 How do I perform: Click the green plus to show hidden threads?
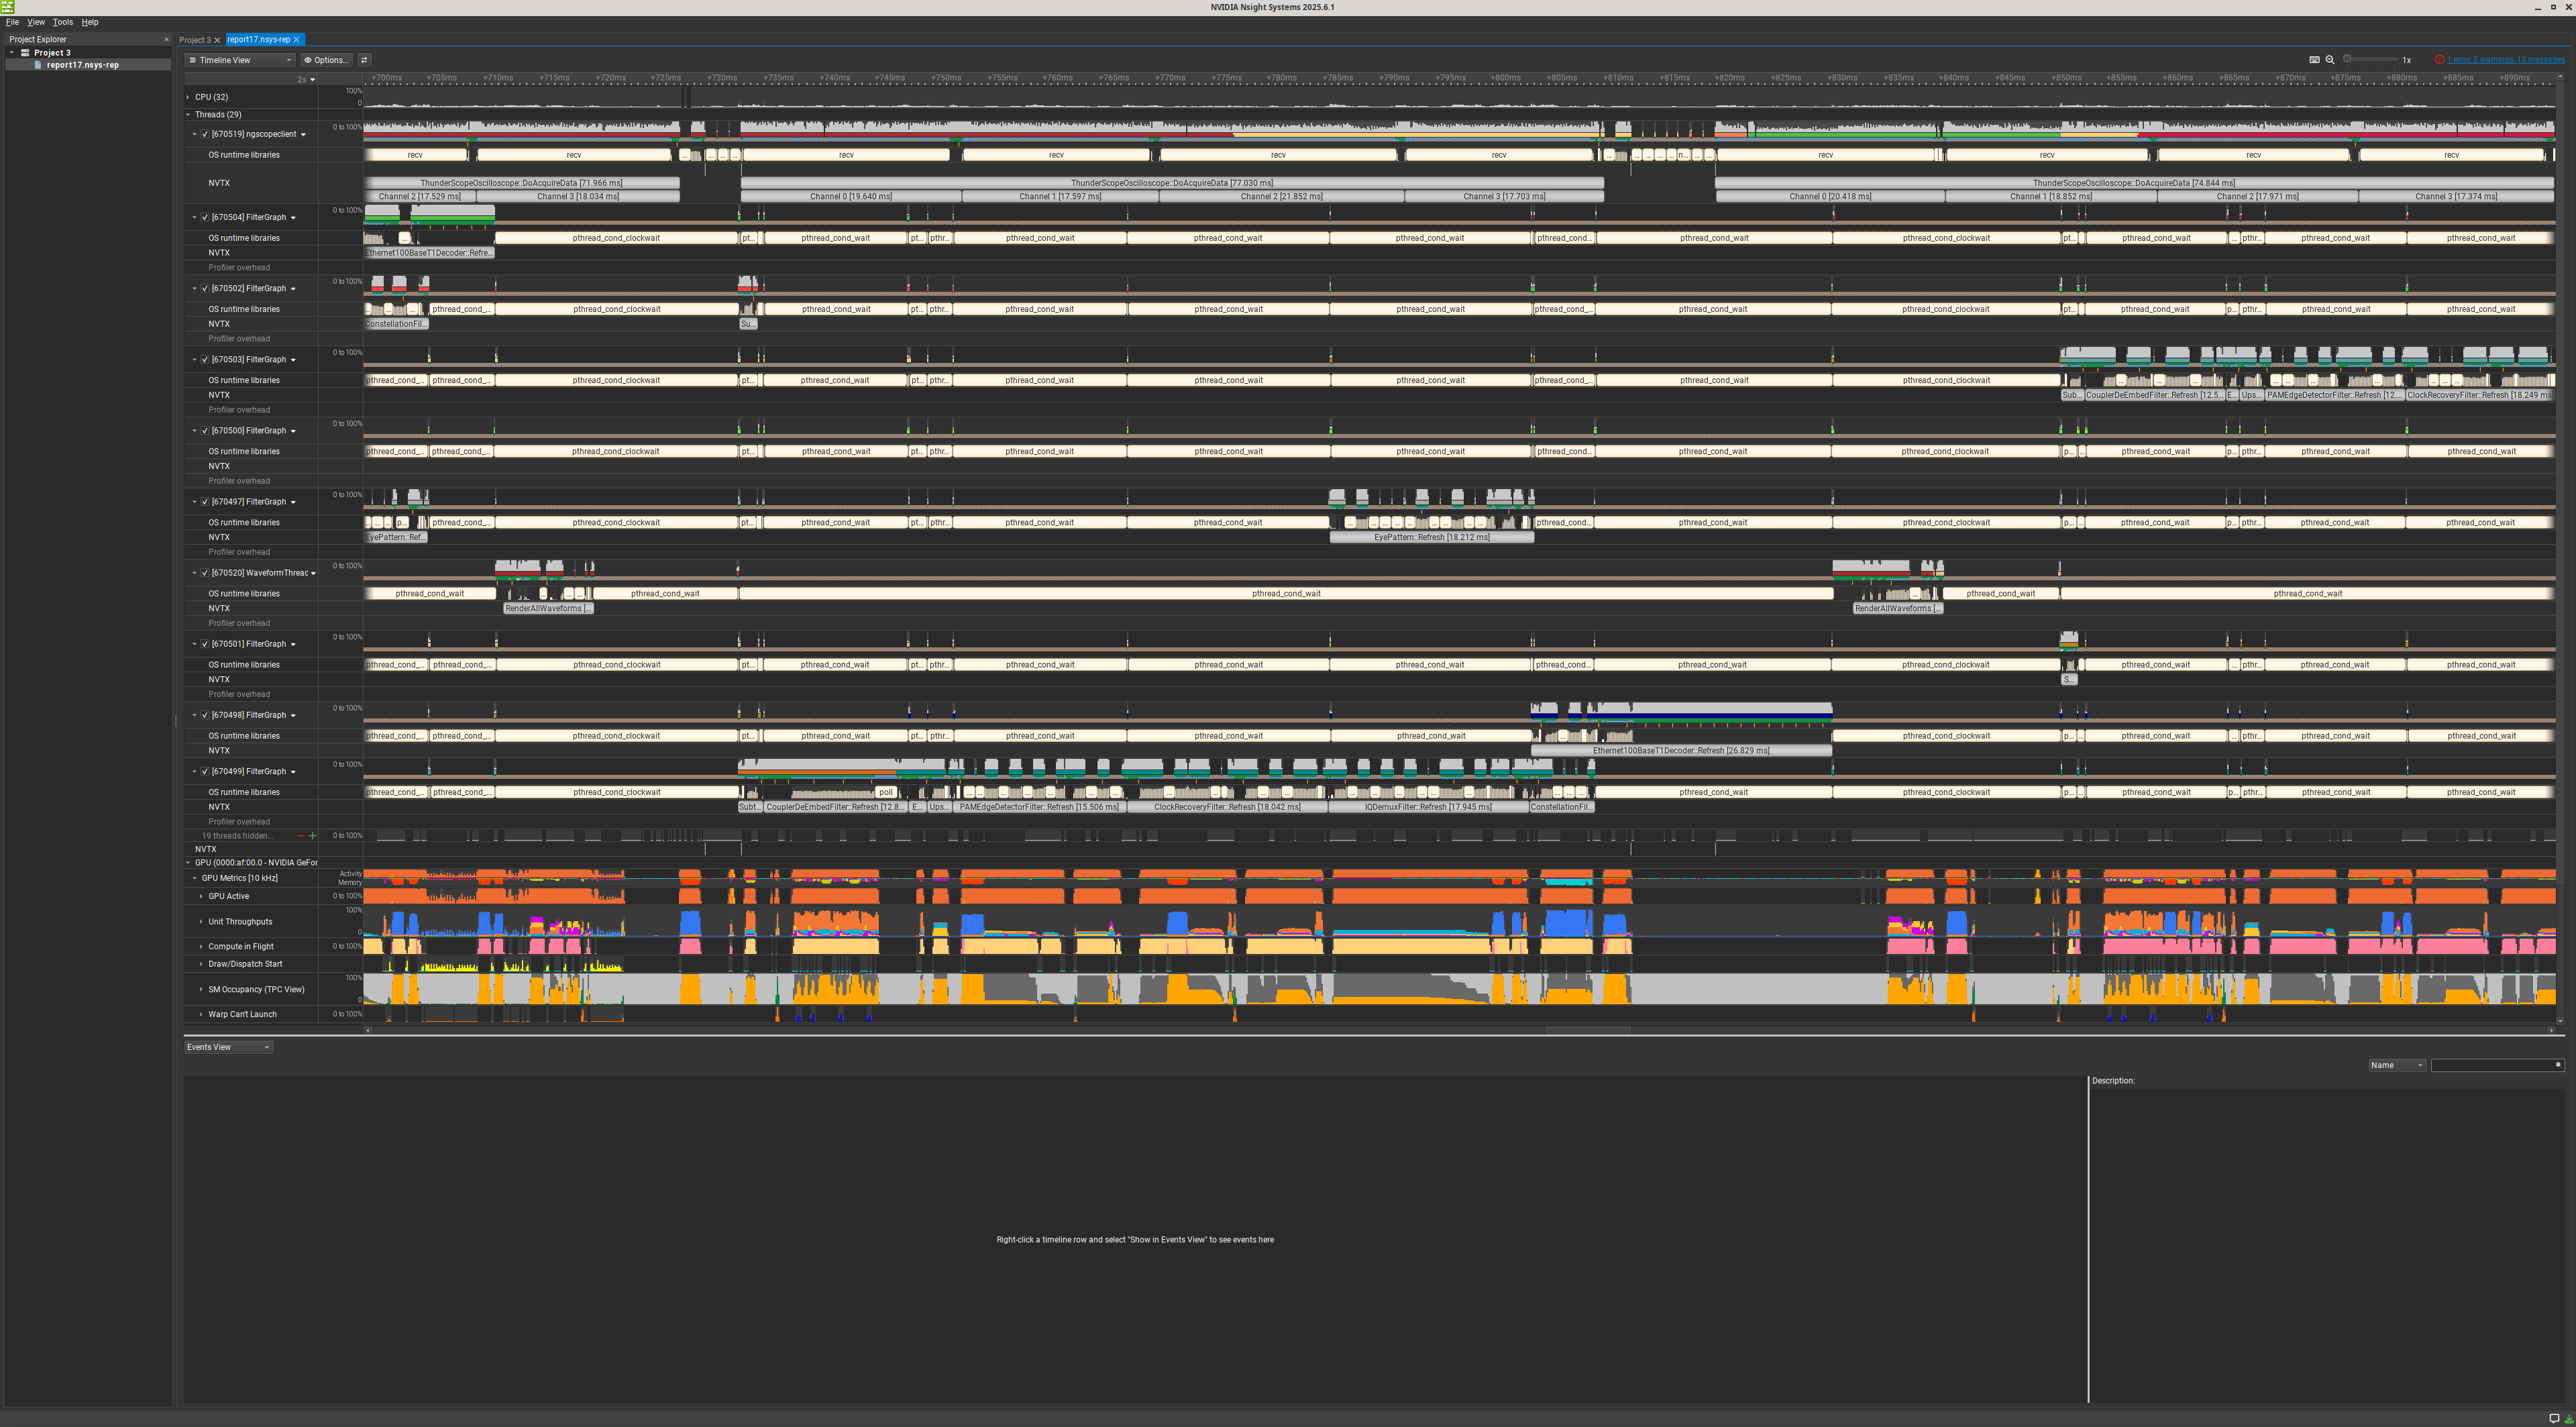[312, 836]
